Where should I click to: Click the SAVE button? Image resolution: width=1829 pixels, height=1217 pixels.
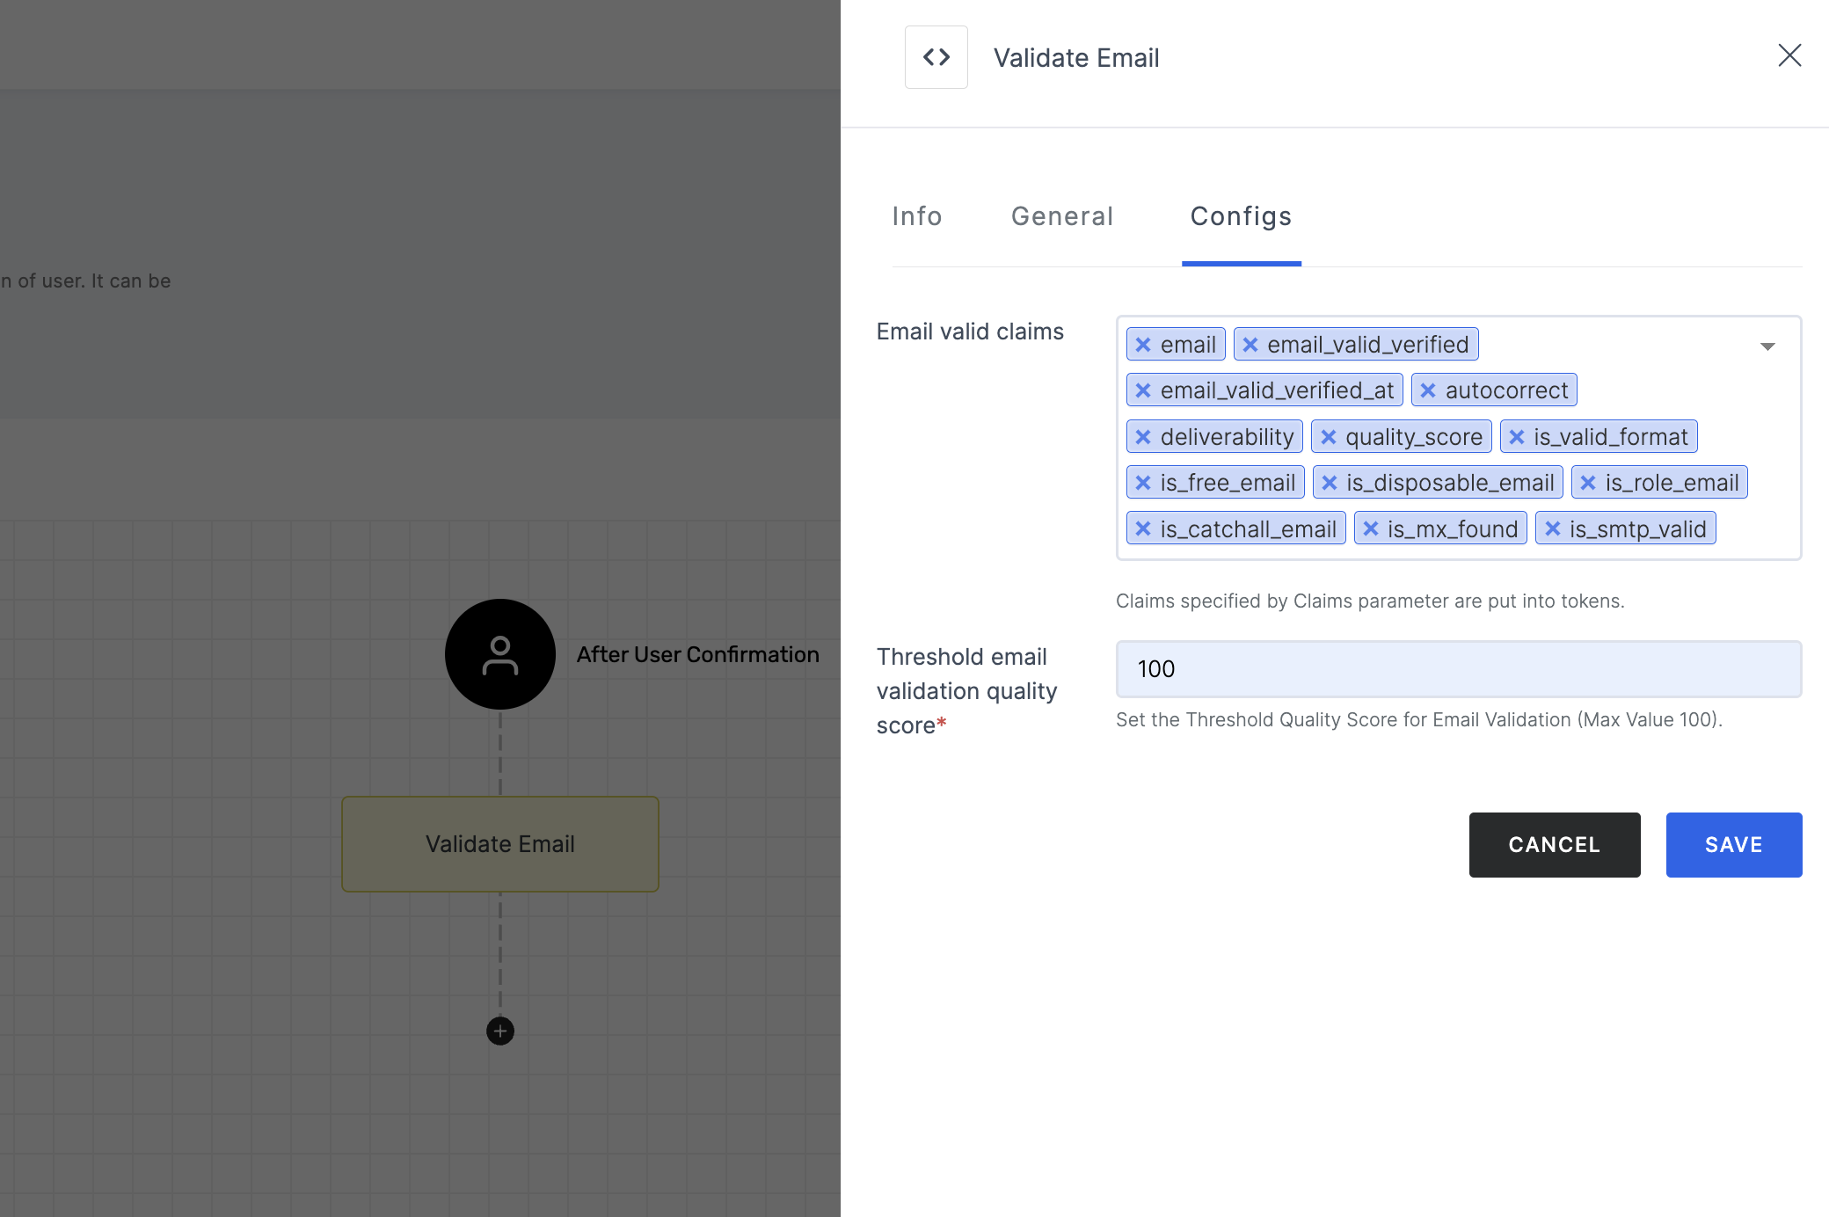pyautogui.click(x=1734, y=845)
